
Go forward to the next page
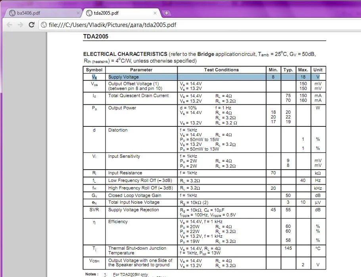20,25
